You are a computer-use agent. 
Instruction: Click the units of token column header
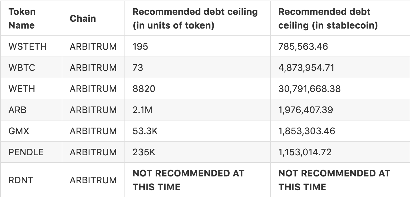click(x=195, y=19)
